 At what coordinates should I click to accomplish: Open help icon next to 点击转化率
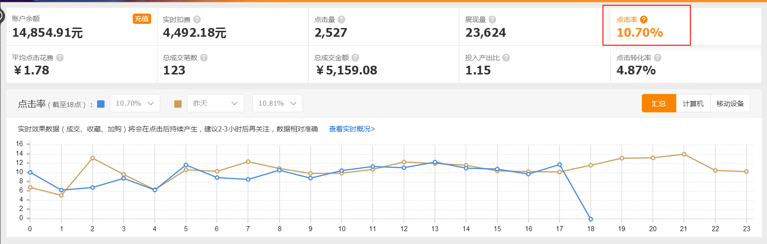[657, 58]
